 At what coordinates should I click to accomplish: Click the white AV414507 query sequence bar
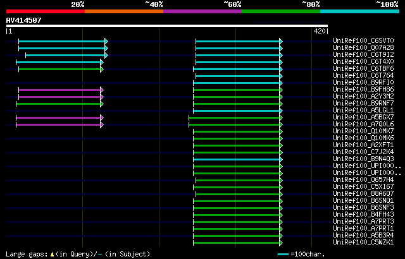coord(167,26)
